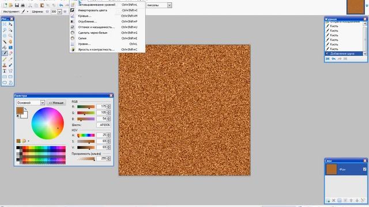Duplicate layer icon in Layers panel
This screenshot has width=369, height=207.
click(340, 201)
